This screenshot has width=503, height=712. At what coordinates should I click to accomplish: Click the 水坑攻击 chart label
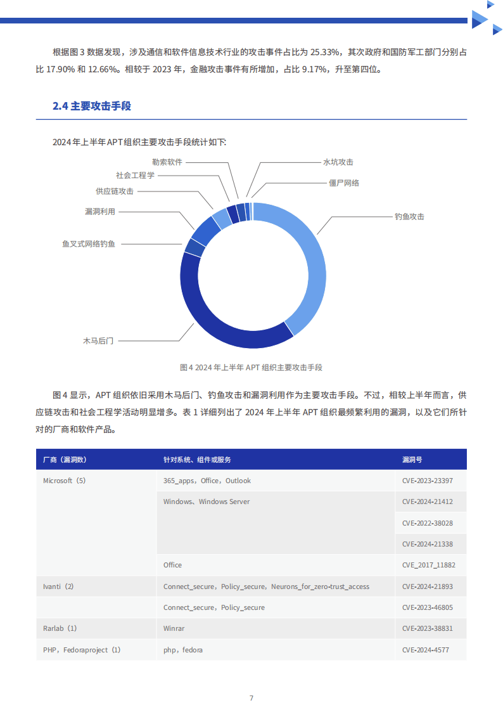pyautogui.click(x=338, y=162)
